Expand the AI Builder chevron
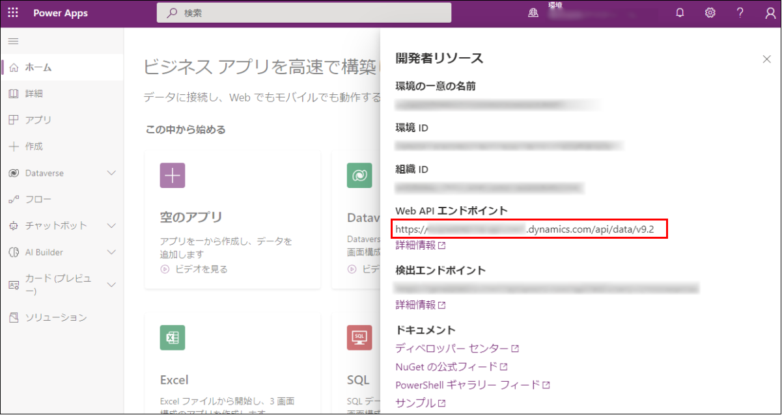 (111, 252)
